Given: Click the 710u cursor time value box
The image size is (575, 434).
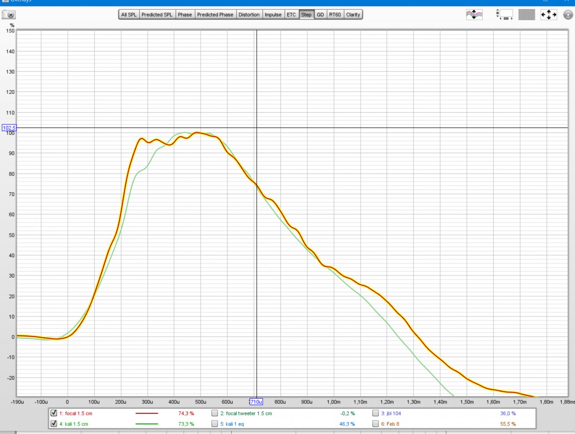Looking at the screenshot, I should point(256,402).
